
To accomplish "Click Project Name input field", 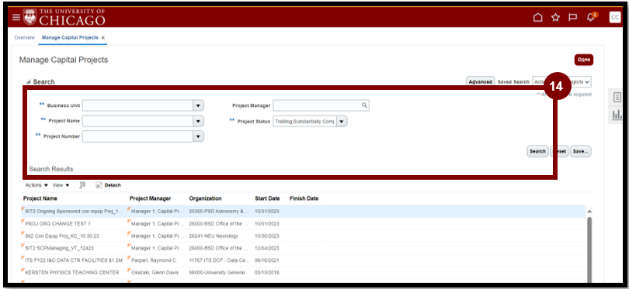I will click(137, 121).
